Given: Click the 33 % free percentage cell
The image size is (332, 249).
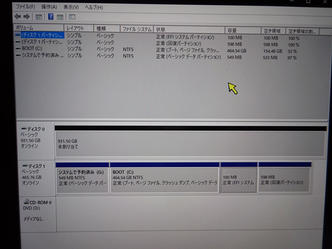Looking at the screenshot, I should point(292,51).
